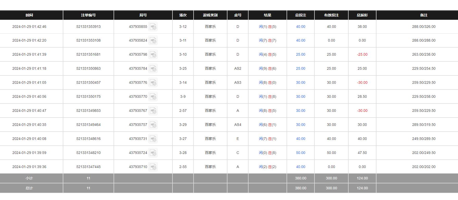Open replay icon for round 437935731
This screenshot has width=458, height=200.
pos(153,139)
